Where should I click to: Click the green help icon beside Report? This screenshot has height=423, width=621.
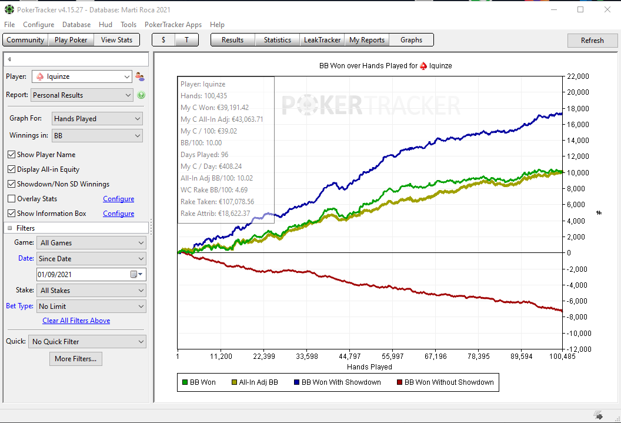141,95
